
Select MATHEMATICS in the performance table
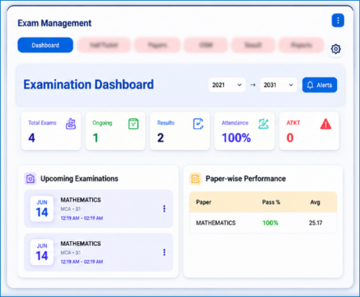pyautogui.click(x=216, y=223)
